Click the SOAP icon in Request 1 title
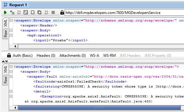Screen dimensions: 184x112 [6, 5]
